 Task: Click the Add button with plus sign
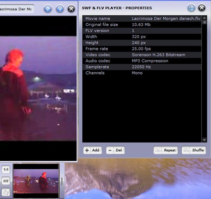[x=92, y=150]
